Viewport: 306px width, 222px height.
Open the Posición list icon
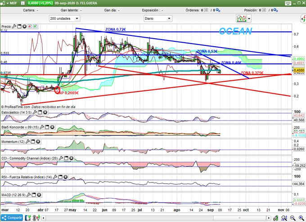(x=264, y=10)
